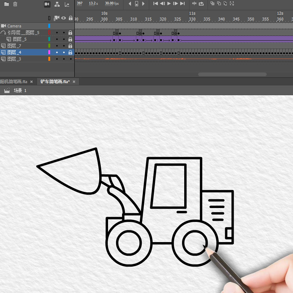Viewport: 293px width, 293px height.
Task: Click the guide layer type icon
Action: click(3, 33)
